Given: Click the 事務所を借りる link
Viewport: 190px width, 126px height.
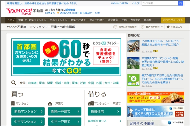Looking at the screenshot, I should tap(97, 121).
